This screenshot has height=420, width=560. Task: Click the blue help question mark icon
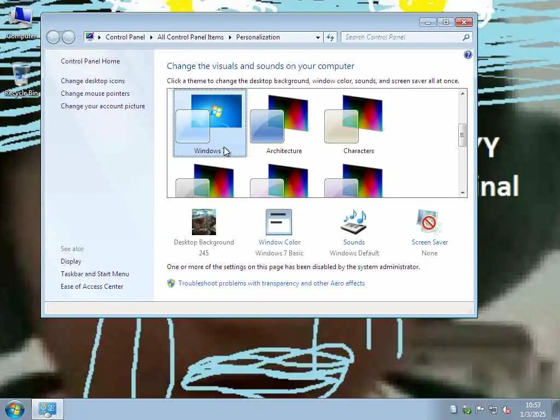(x=468, y=55)
